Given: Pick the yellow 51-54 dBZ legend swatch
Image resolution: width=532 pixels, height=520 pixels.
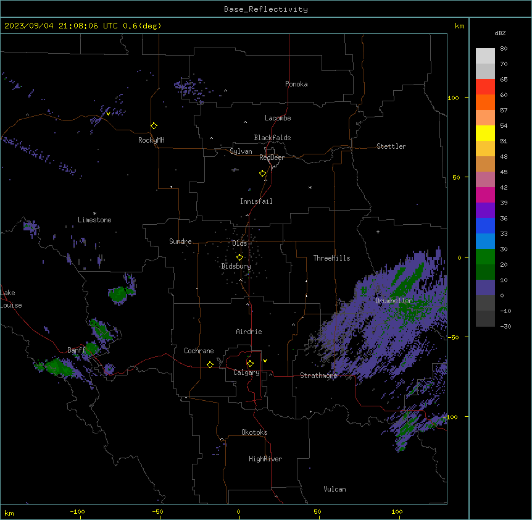Looking at the screenshot, I should click(485, 133).
